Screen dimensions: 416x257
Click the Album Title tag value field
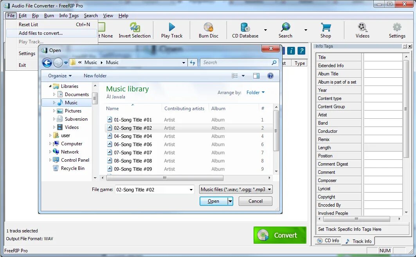383,74
